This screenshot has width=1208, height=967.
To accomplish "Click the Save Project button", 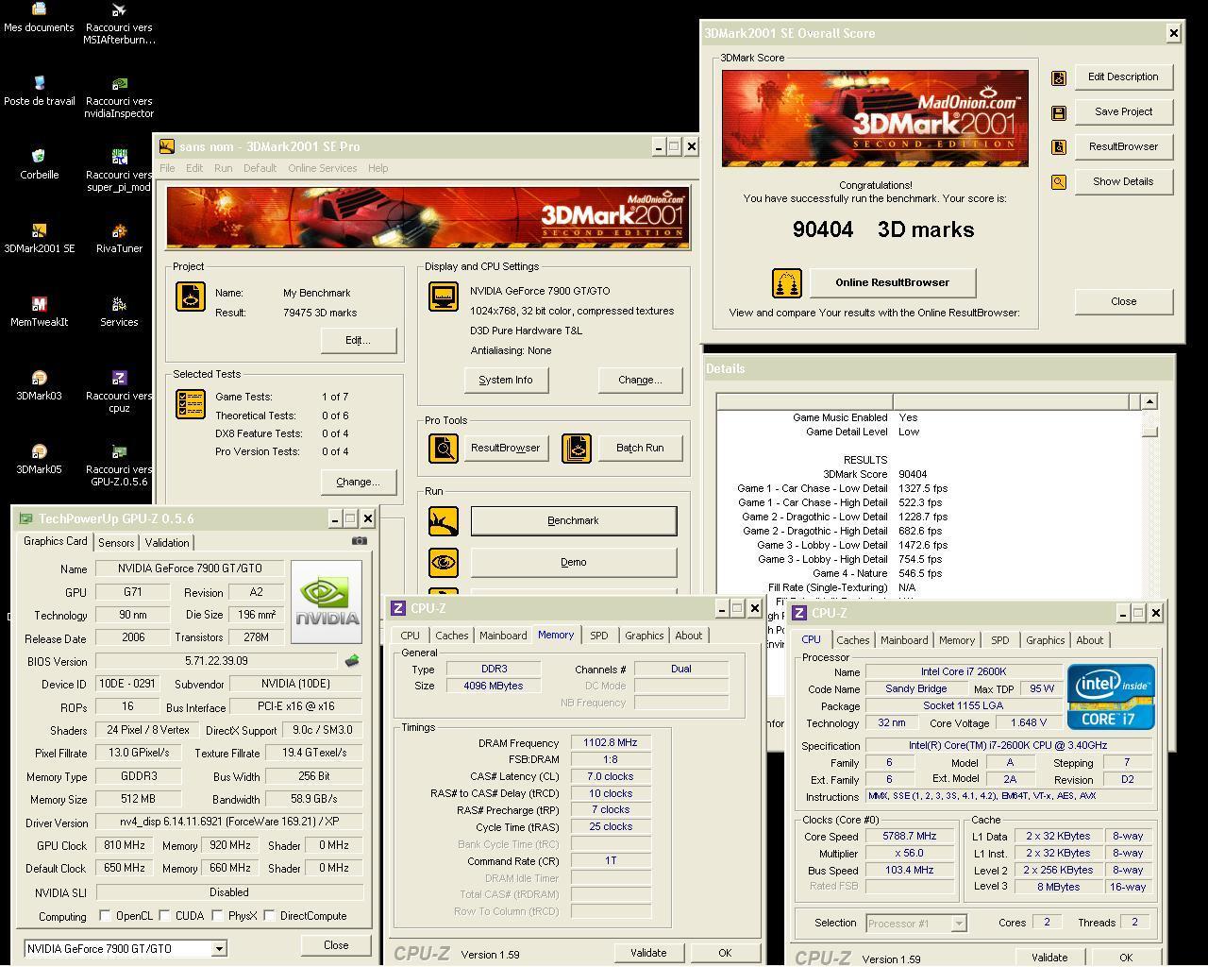I will (x=1123, y=111).
